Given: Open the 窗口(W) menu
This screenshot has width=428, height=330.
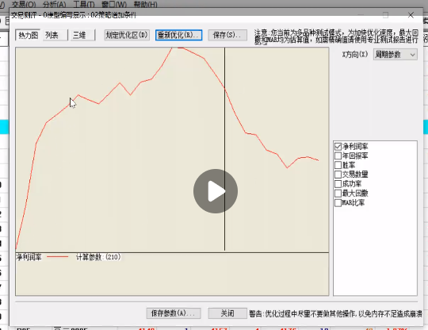Looking at the screenshot, I should click(114, 4).
